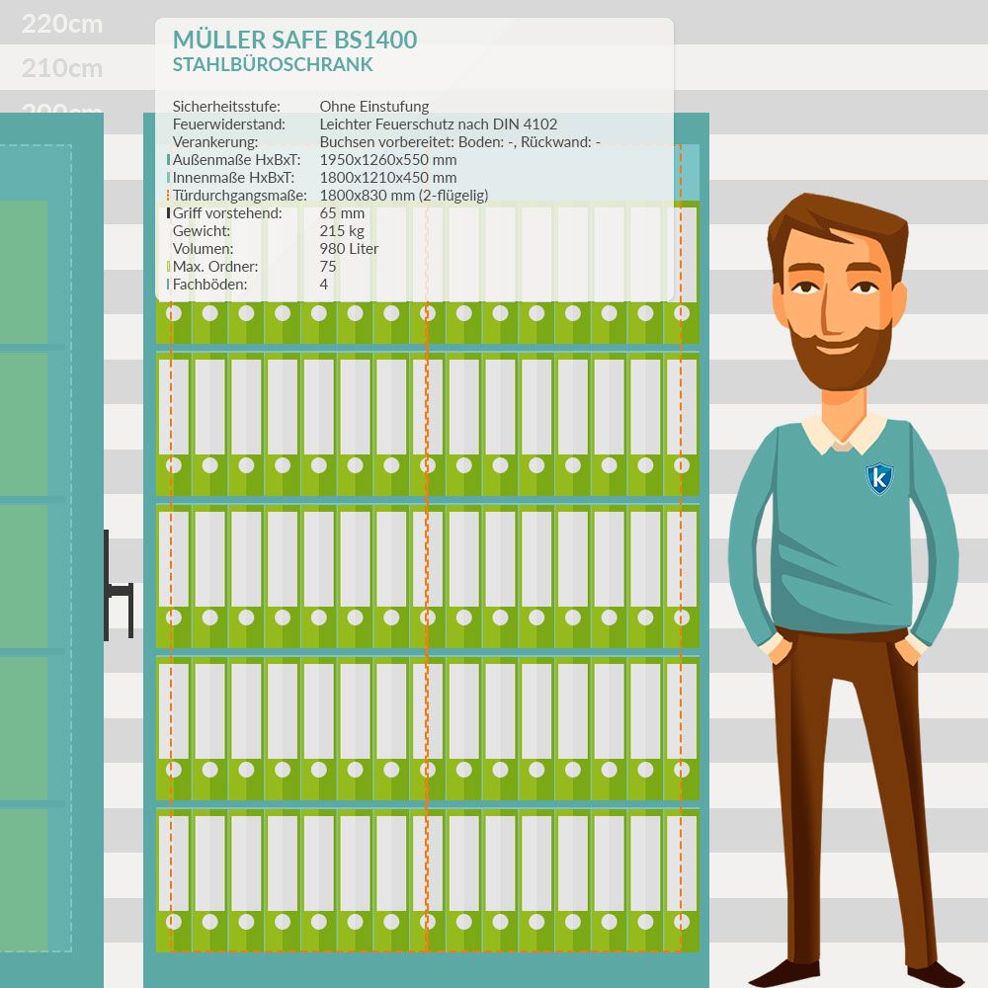988x988 pixels.
Task: Click the green legend marker beside Max. Ordner
Action: click(x=169, y=267)
